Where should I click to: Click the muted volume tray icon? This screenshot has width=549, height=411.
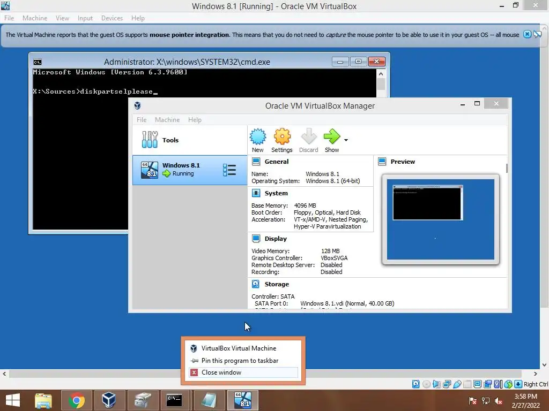[498, 401]
